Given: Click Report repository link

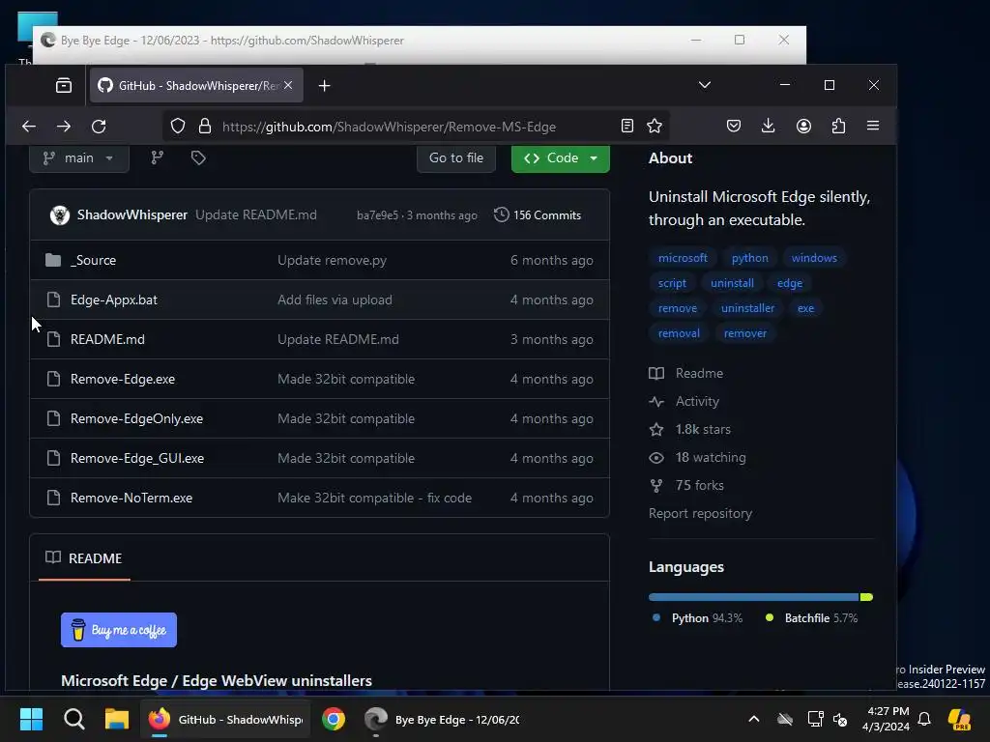Looking at the screenshot, I should tap(700, 514).
